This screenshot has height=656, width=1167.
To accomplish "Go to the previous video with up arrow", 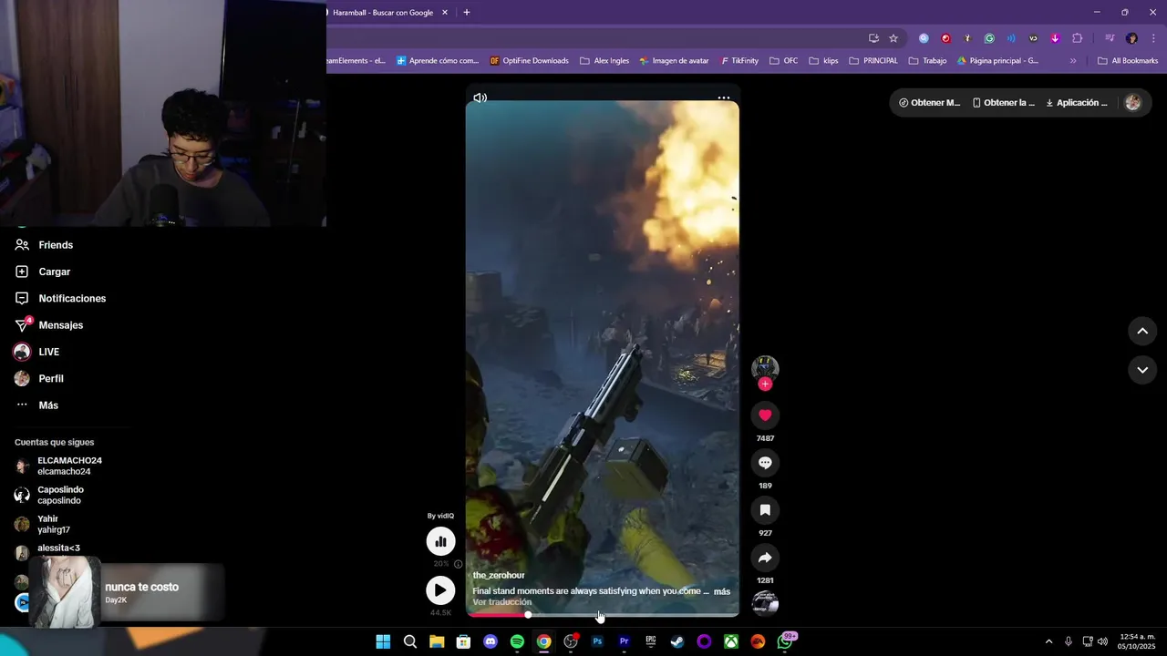I will coord(1142,331).
